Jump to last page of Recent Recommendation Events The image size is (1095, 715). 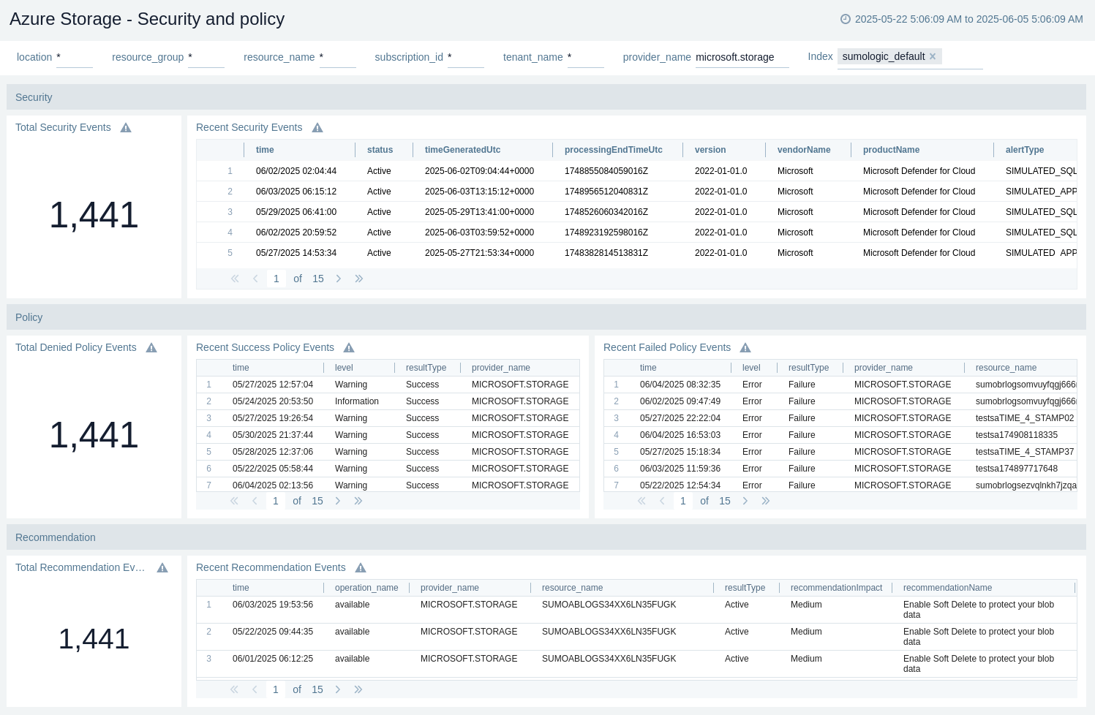click(358, 689)
